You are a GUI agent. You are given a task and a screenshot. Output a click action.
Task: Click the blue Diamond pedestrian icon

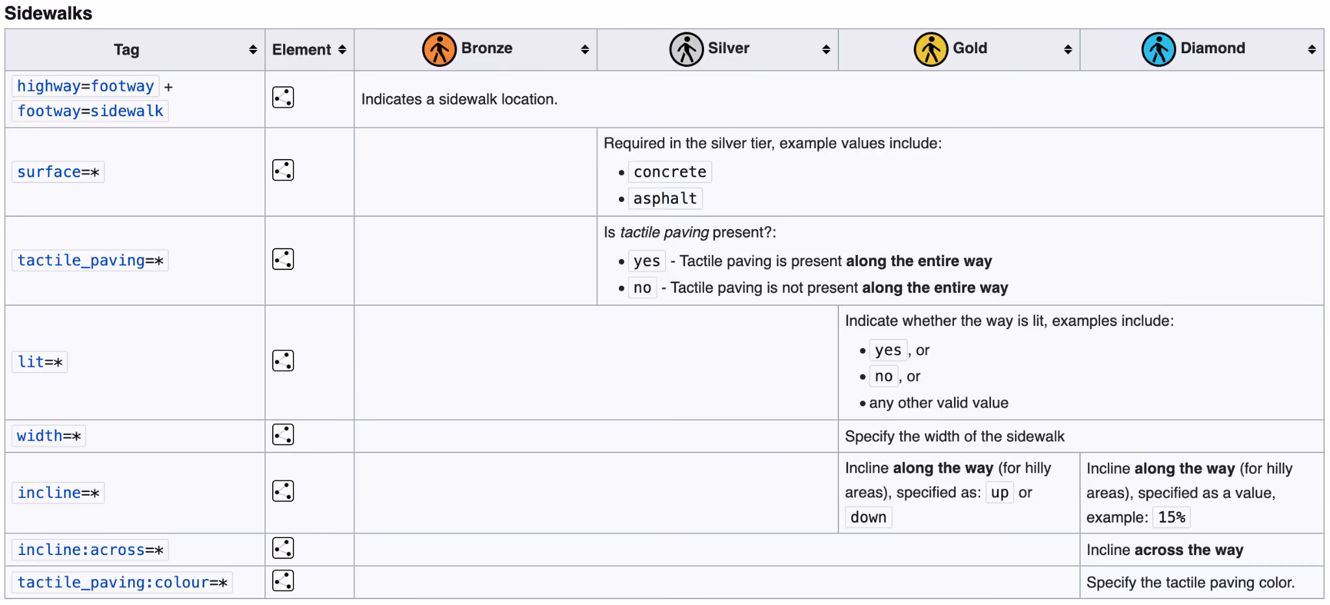pyautogui.click(x=1159, y=49)
